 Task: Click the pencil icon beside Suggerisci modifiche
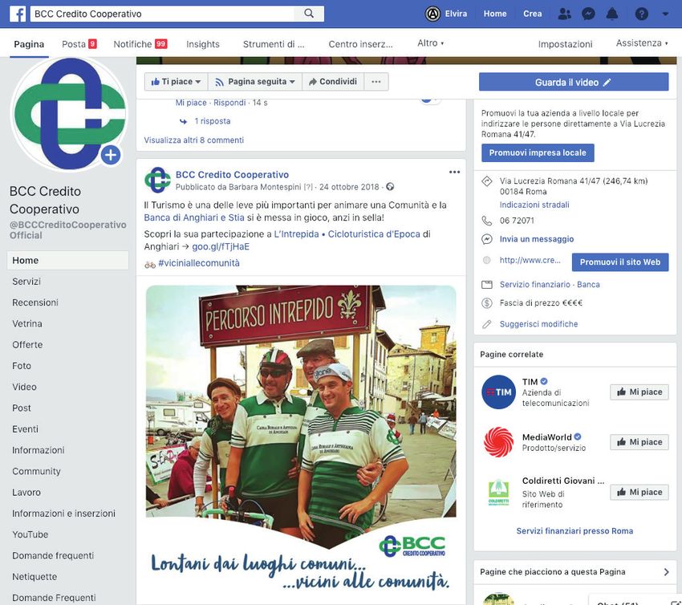pos(487,324)
